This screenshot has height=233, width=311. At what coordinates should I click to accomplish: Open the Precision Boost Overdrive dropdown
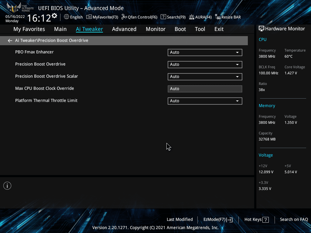[x=205, y=65]
